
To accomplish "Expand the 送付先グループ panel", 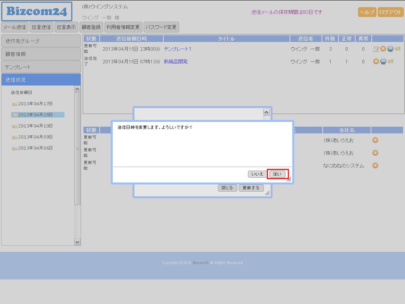I will 41,41.
